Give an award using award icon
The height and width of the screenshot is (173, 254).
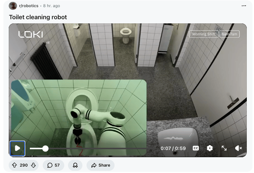tap(75, 165)
